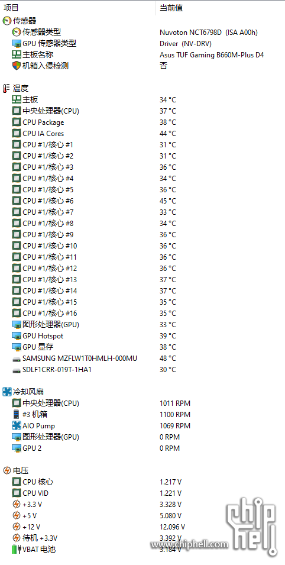Click value Nuvoton NCT6798D (ISA A00h)
The width and height of the screenshot is (285, 565).
[x=209, y=33]
